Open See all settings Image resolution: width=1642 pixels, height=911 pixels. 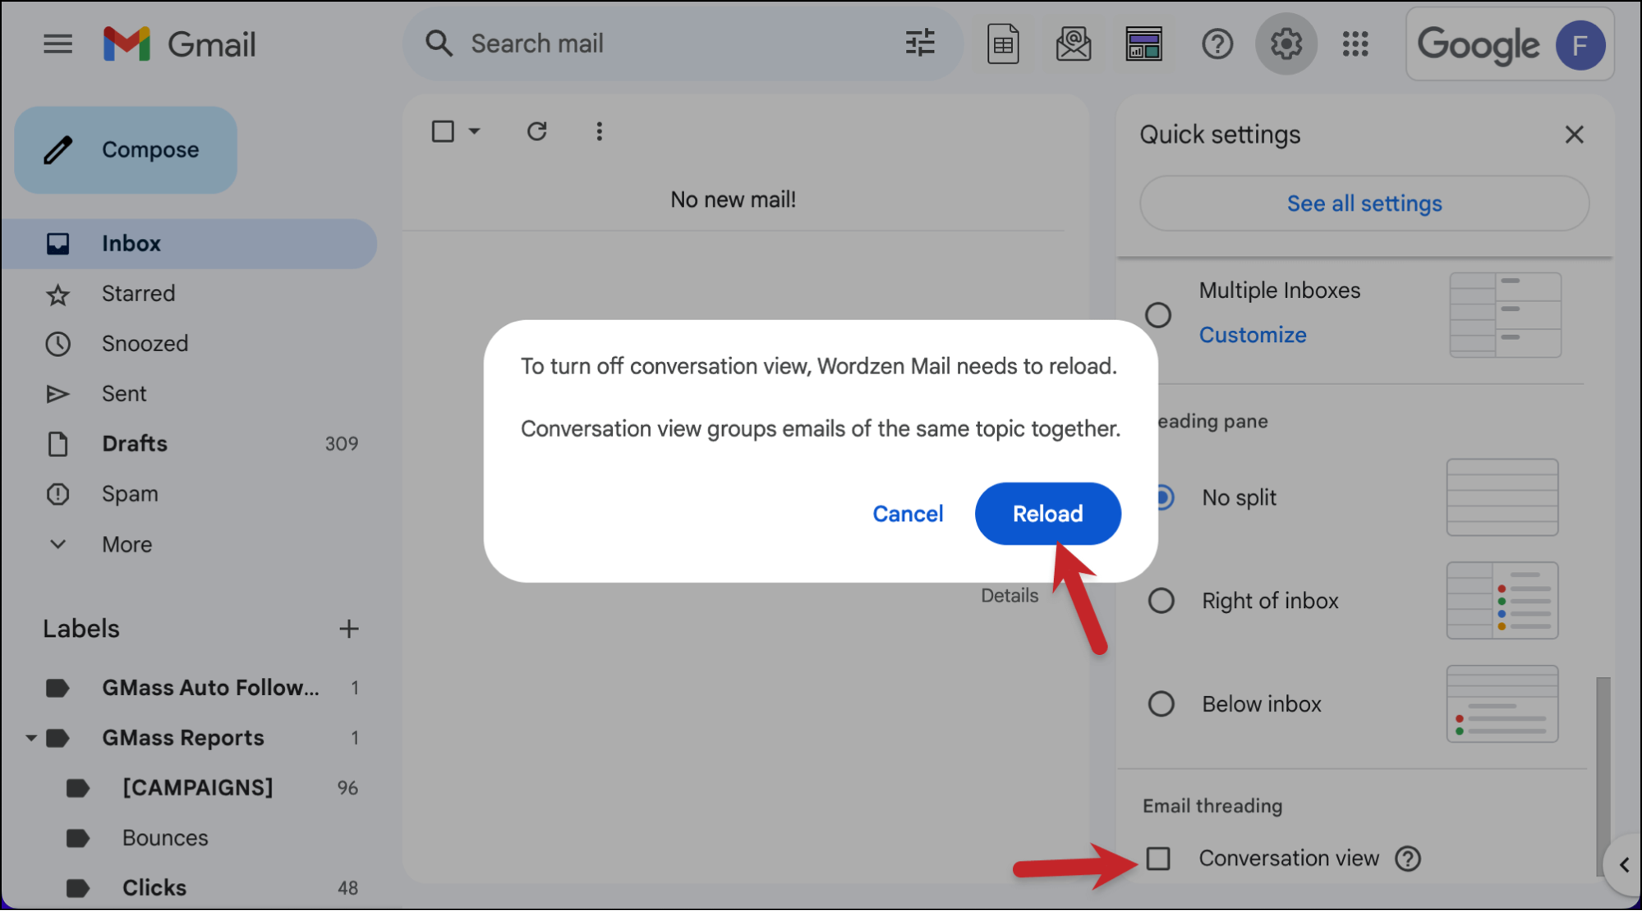[1364, 204]
